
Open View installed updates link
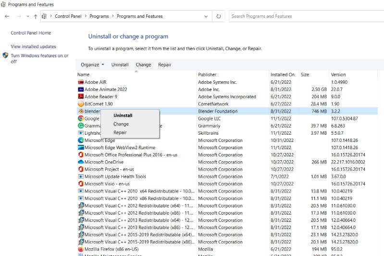tap(33, 46)
